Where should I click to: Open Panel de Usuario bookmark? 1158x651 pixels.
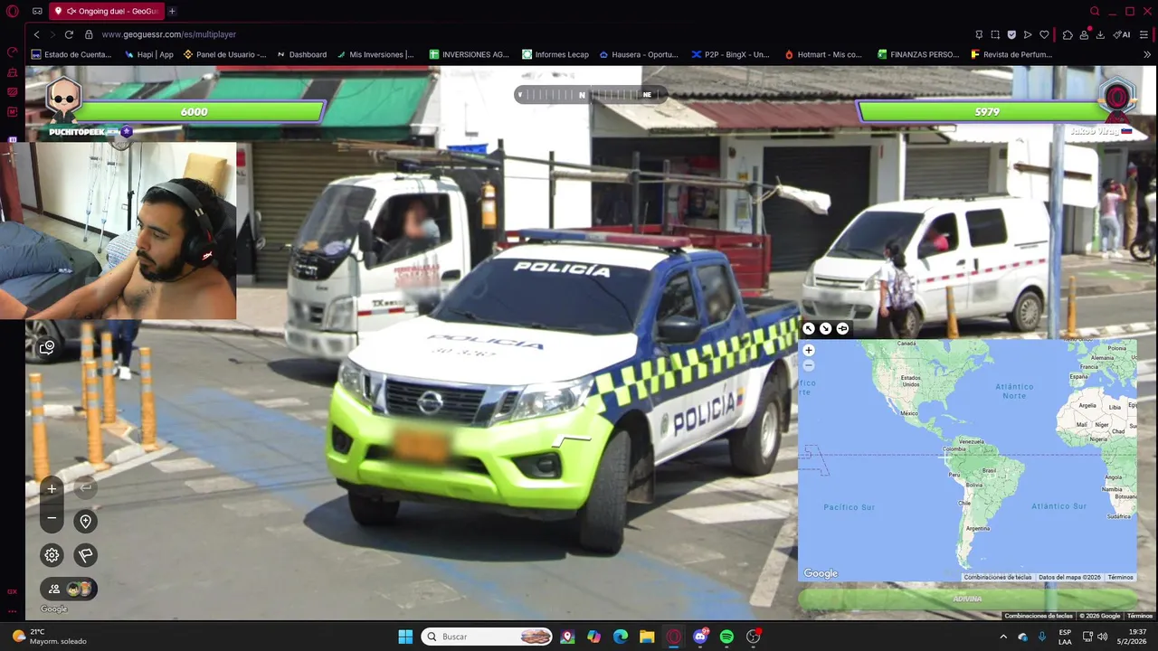(x=225, y=54)
